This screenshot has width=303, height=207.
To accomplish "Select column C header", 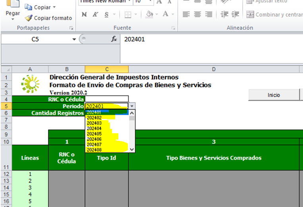I will (x=107, y=69).
